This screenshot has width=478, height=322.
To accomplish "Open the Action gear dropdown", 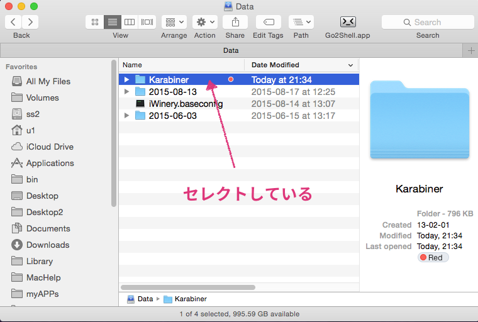I will [x=204, y=22].
